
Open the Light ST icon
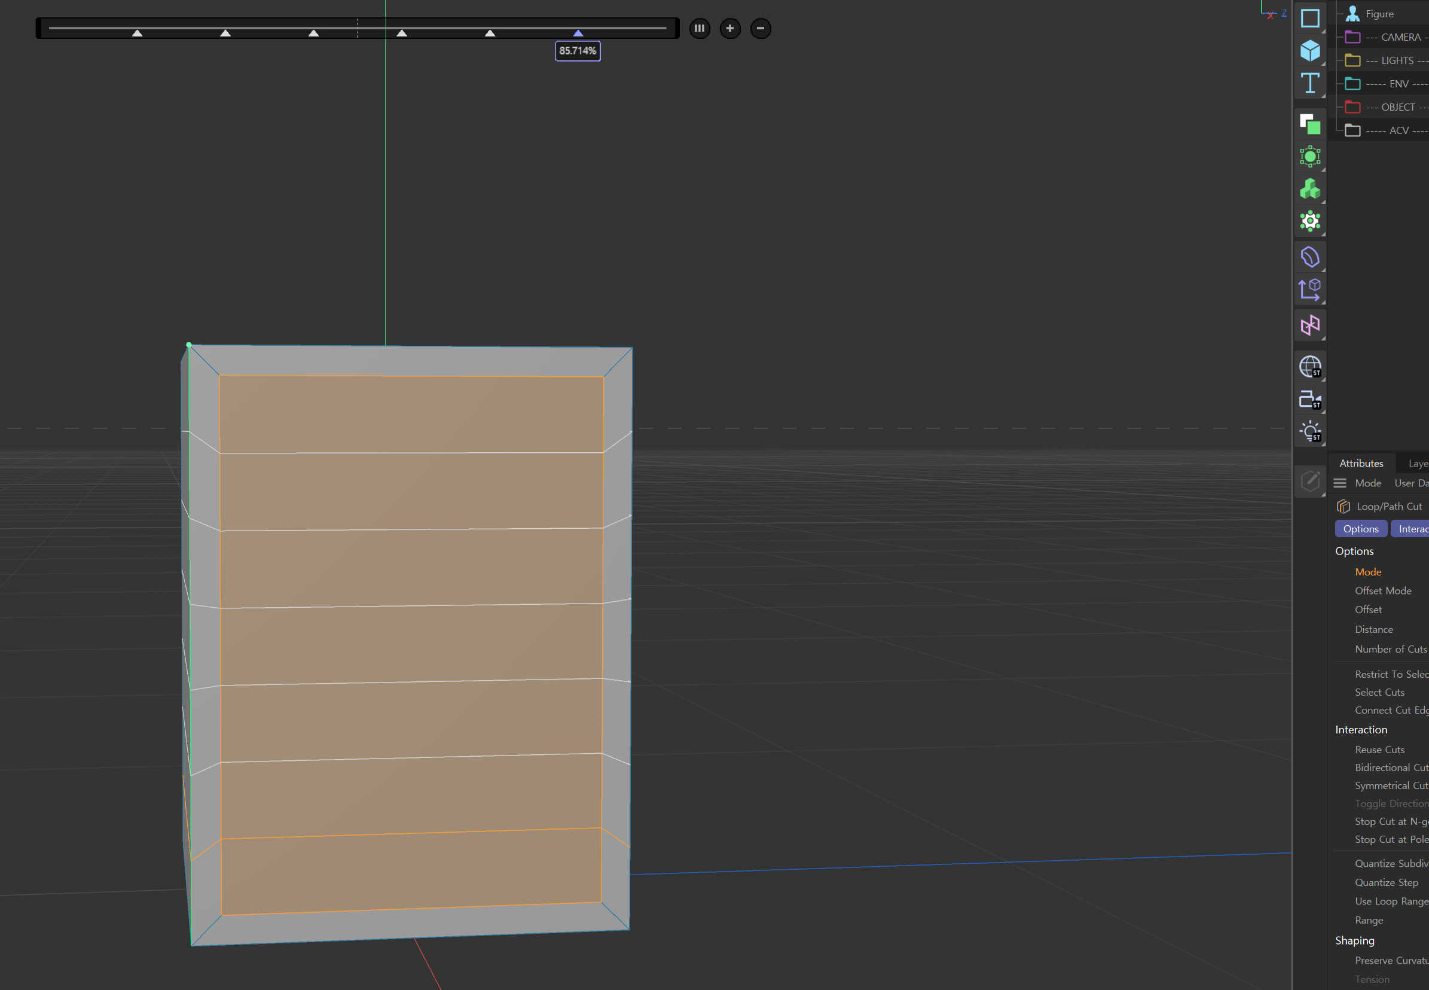tap(1309, 432)
